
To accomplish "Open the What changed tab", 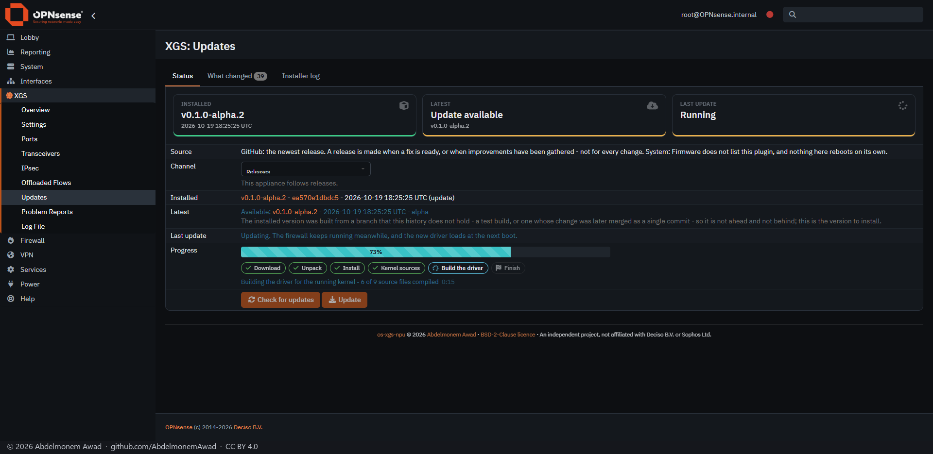I will click(x=237, y=76).
